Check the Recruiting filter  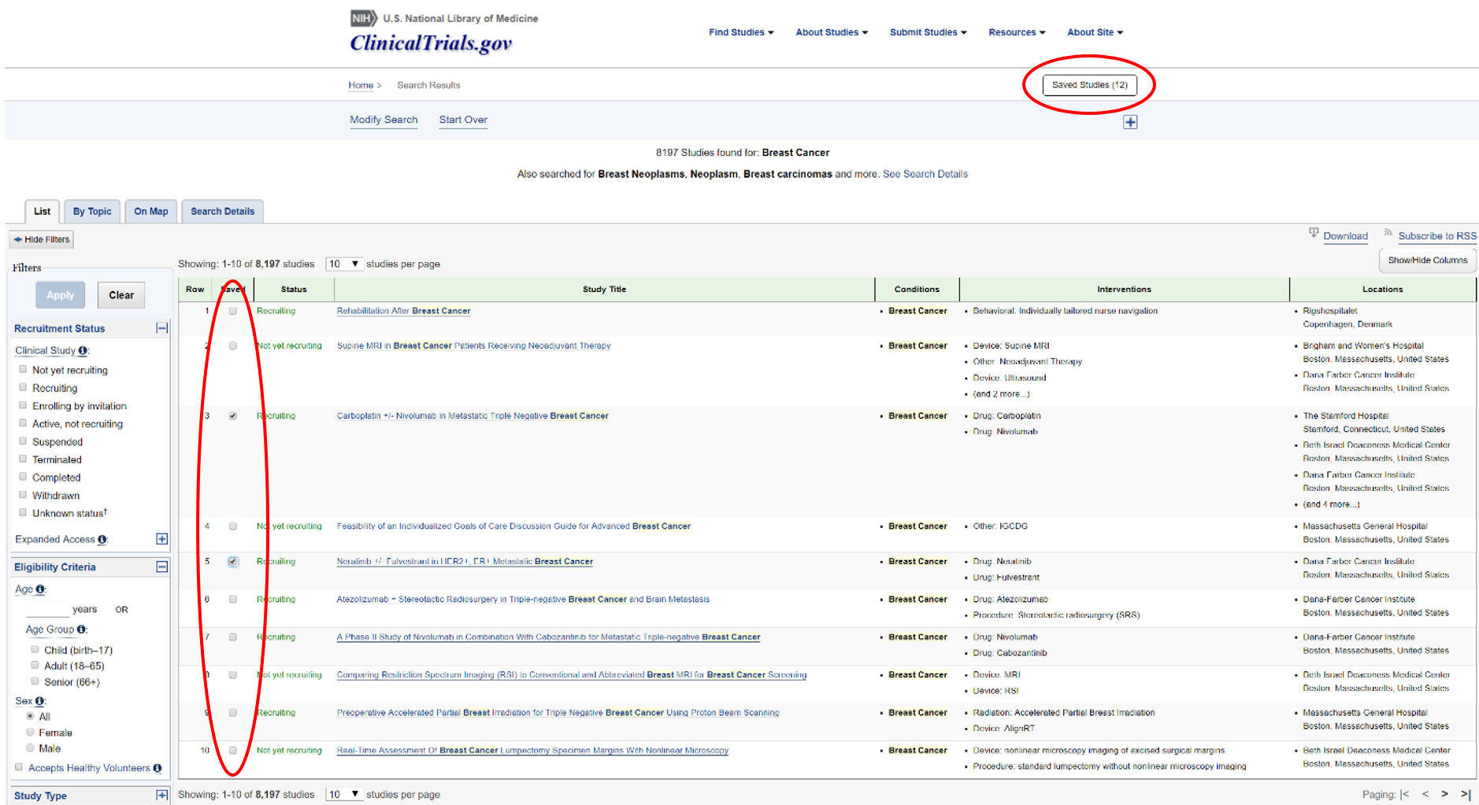[x=23, y=387]
